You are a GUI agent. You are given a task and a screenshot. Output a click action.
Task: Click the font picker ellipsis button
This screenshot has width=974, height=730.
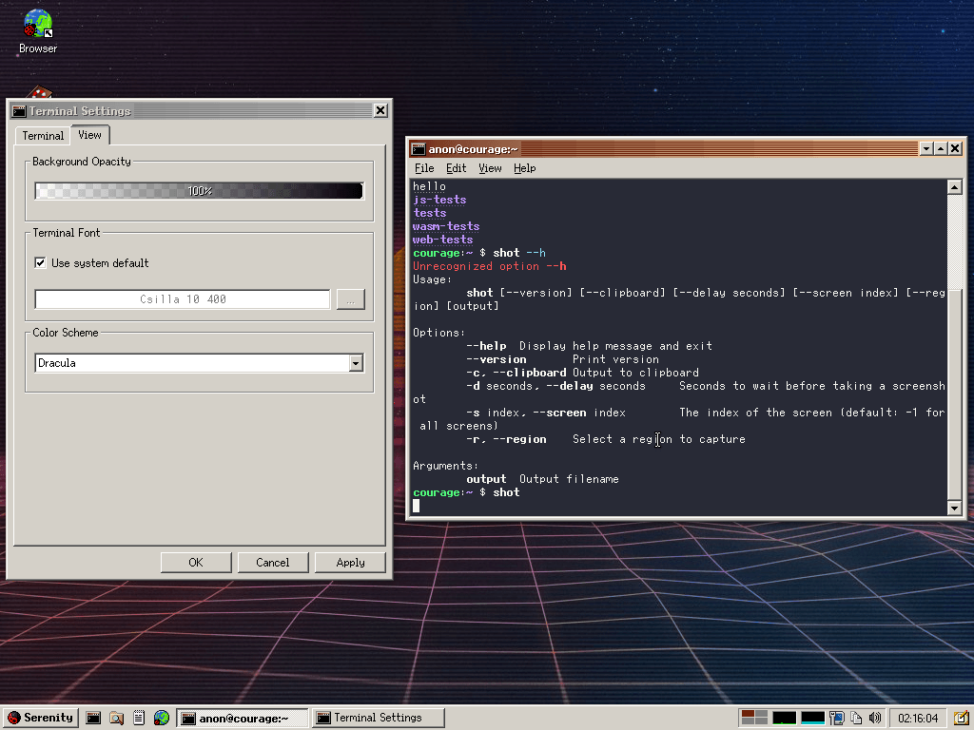(x=349, y=299)
